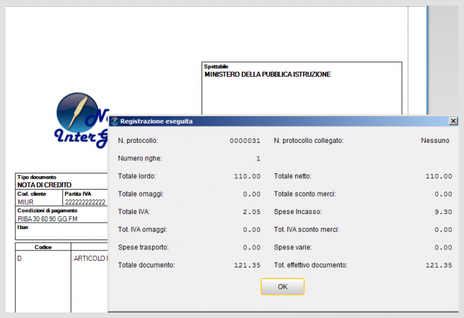The image size is (464, 318).
Task: Close the Registrazione eseguita dialog
Action: (x=453, y=121)
